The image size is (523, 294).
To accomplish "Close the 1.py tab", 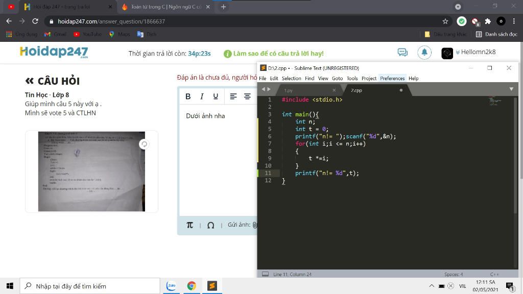I will coord(334,90).
